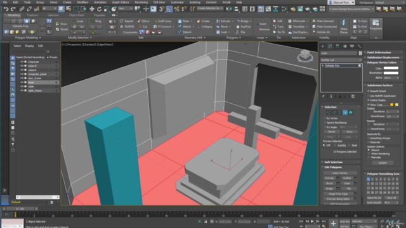Click the Insert Vertex button

340,173
